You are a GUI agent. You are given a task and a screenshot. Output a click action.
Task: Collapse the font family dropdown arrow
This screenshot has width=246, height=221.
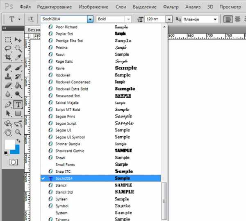pos(90,19)
